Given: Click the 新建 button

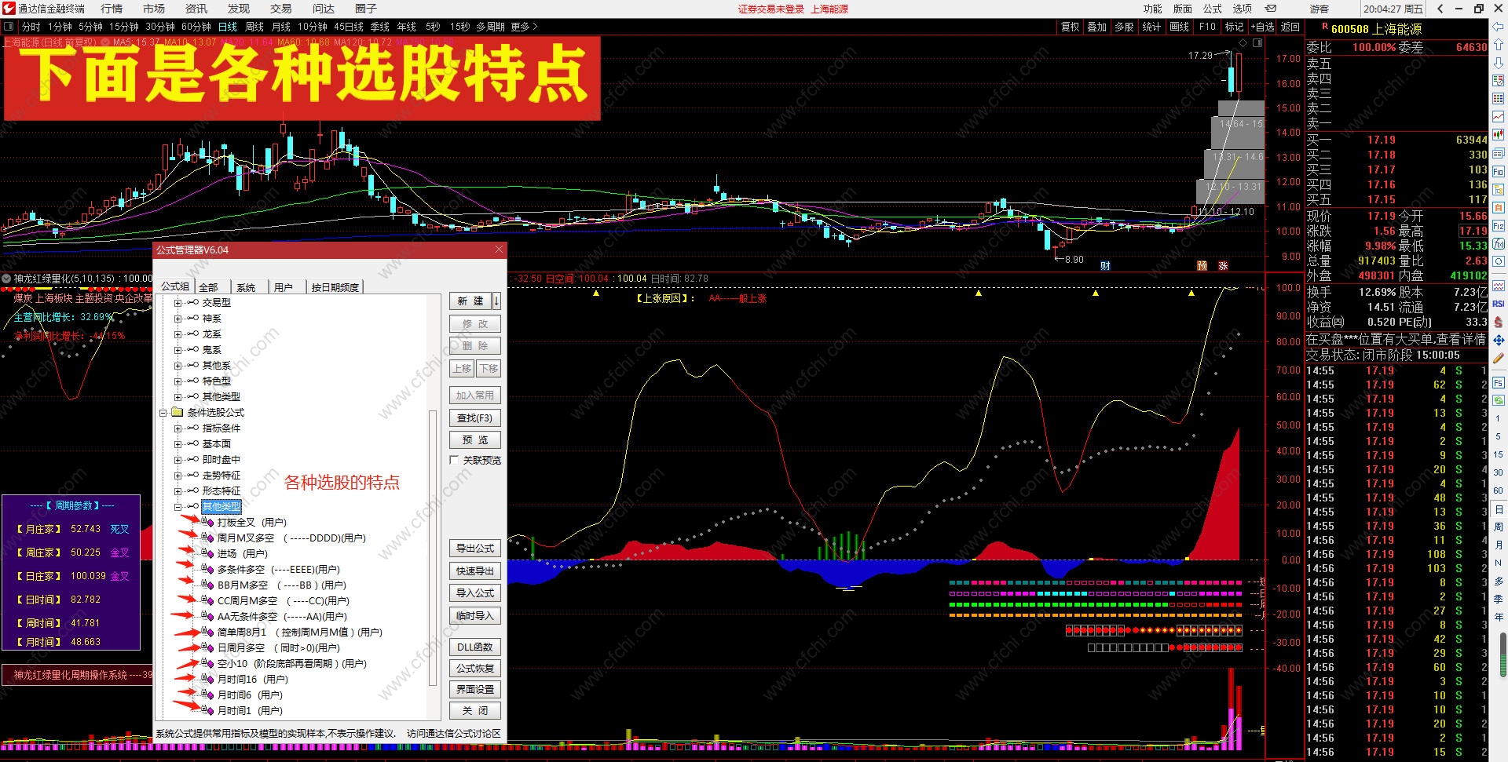Looking at the screenshot, I should click(x=470, y=301).
